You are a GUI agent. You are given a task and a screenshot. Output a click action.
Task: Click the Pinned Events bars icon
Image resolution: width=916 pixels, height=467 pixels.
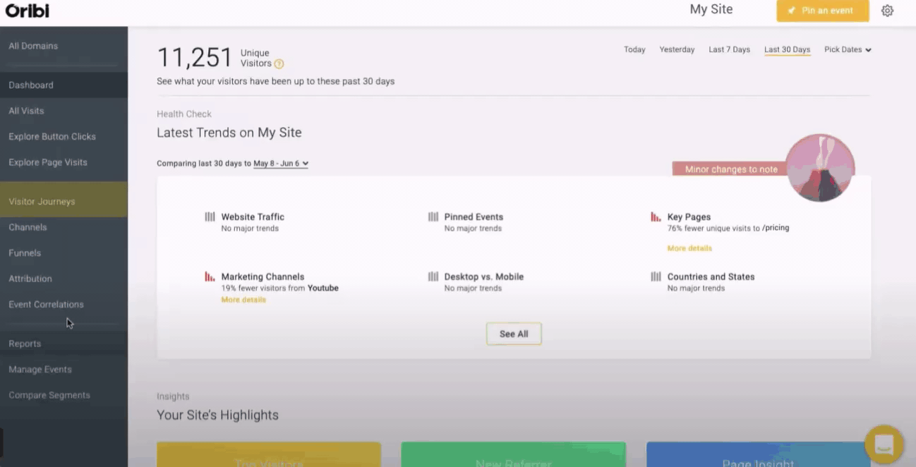433,217
